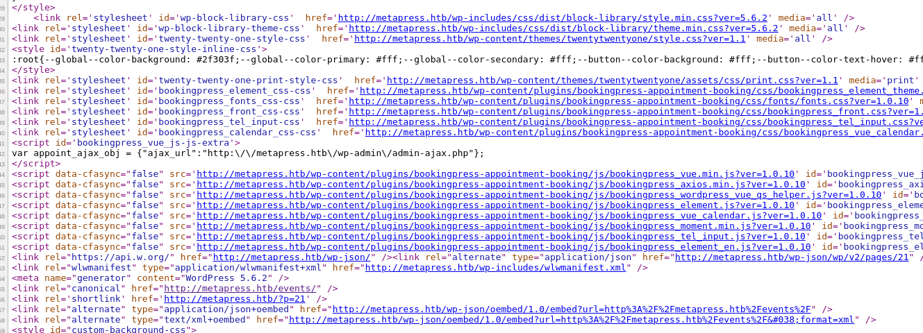Click the :root global color background line

tap(467, 60)
